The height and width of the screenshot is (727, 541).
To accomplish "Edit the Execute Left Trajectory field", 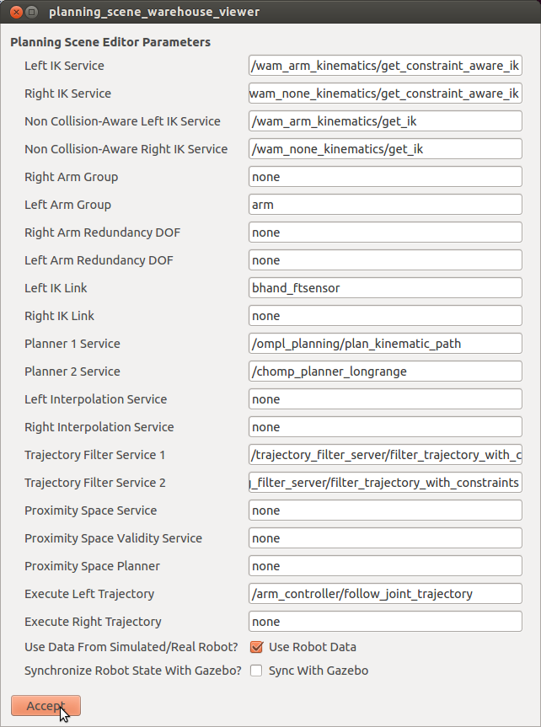I will coord(385,594).
